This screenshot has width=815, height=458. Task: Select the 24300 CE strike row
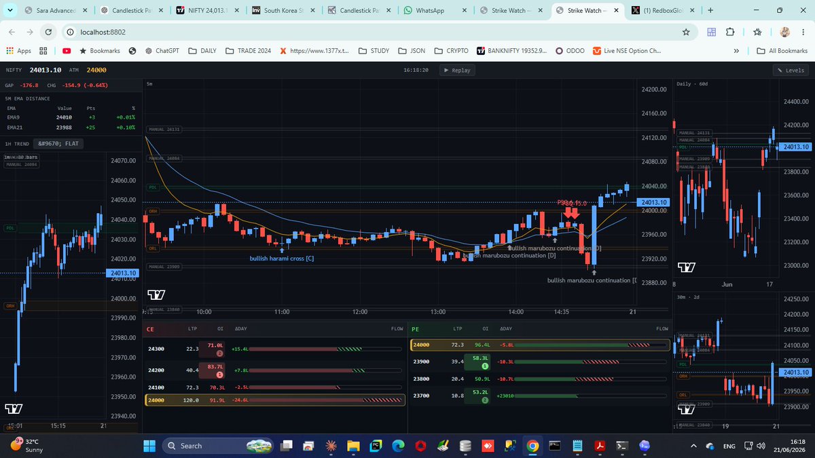pos(275,349)
